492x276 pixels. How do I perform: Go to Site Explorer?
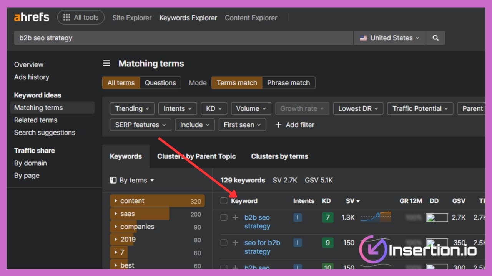pyautogui.click(x=132, y=18)
